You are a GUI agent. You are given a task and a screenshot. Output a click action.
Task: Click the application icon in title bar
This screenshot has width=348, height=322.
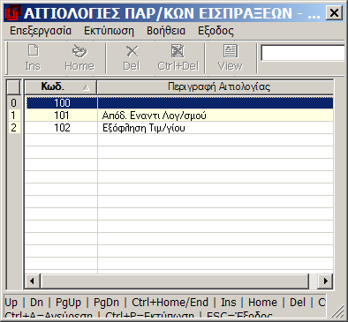(x=13, y=13)
